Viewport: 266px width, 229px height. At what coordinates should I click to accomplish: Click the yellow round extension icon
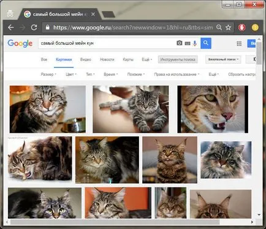pos(255,28)
